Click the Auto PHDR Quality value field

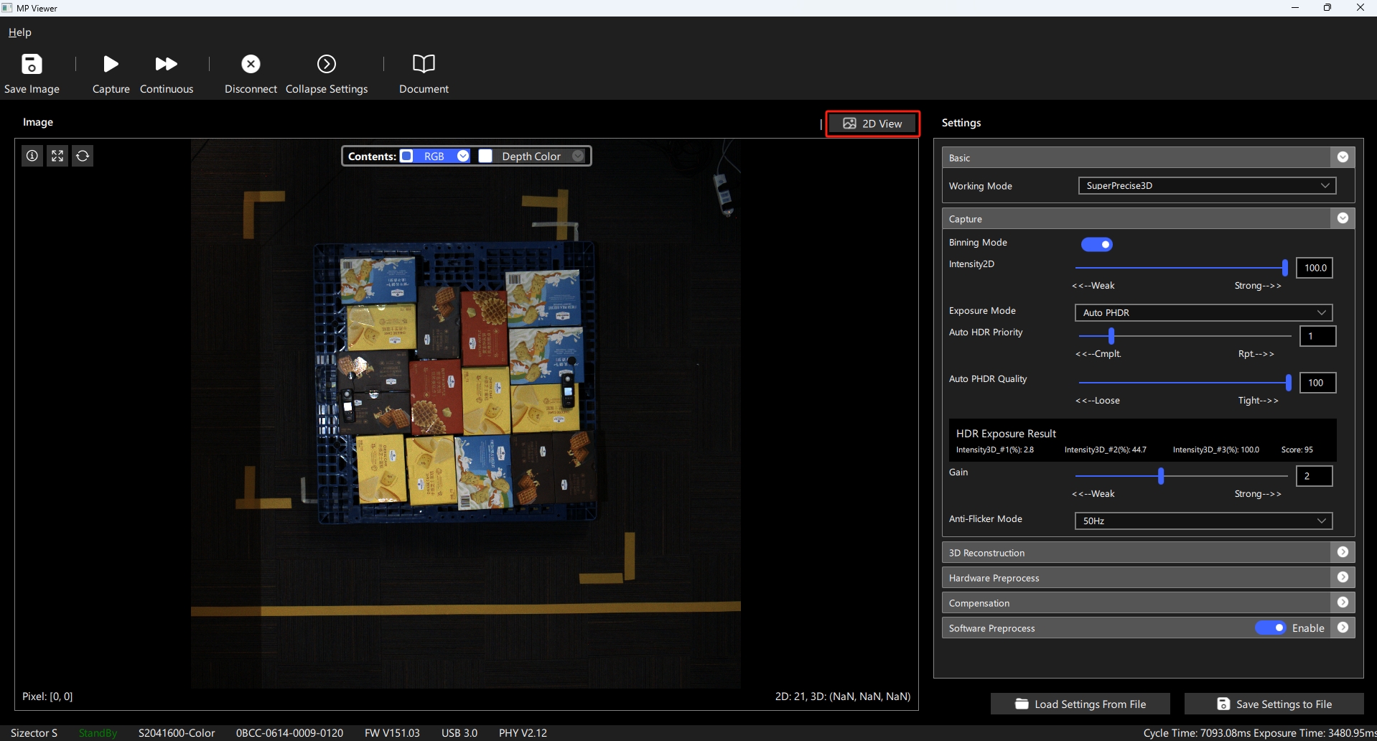(1317, 383)
